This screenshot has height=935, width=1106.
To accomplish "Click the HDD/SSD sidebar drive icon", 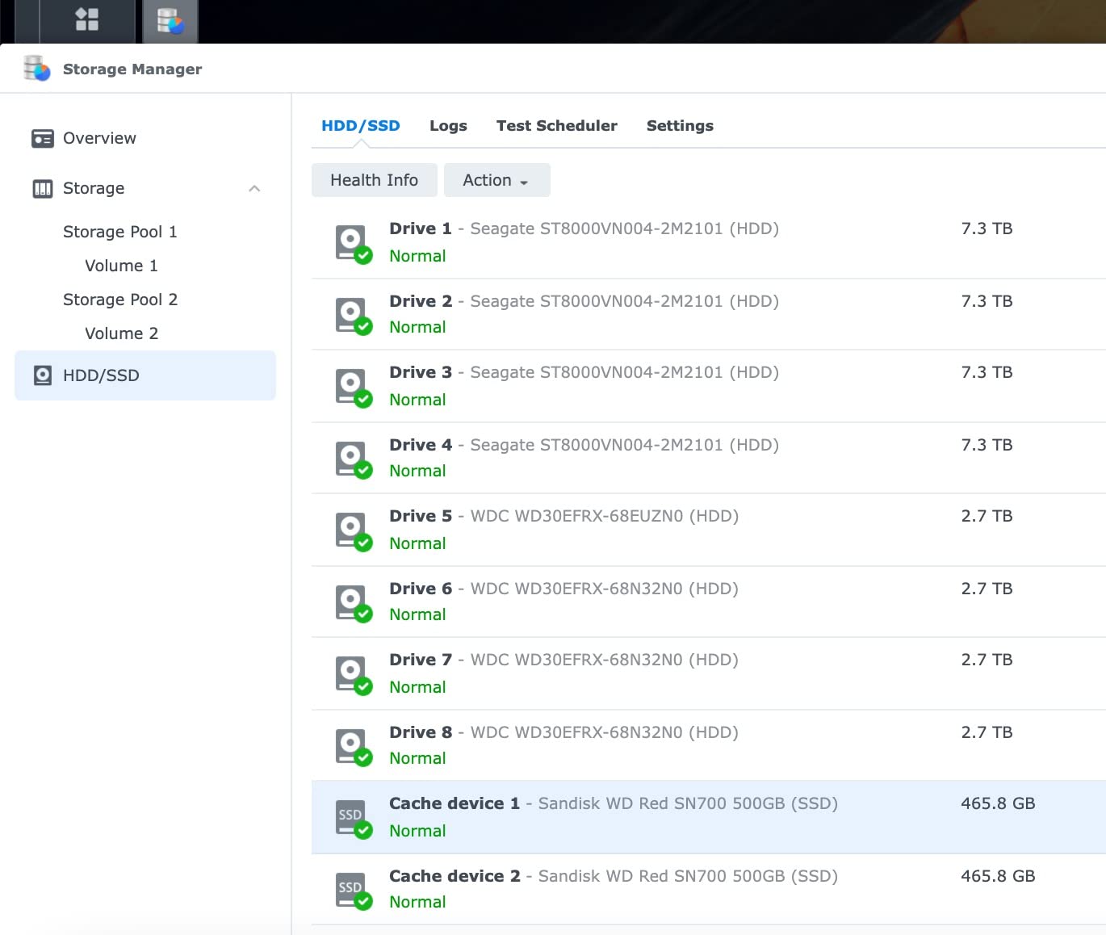I will click(x=42, y=375).
